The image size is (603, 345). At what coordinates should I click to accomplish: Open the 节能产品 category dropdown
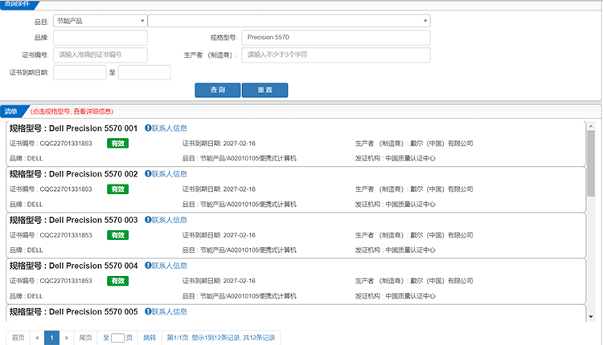click(x=100, y=20)
